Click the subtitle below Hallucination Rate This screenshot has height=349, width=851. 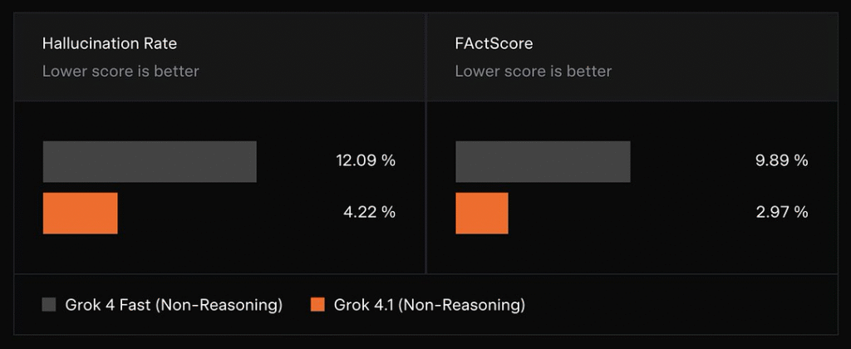(121, 71)
